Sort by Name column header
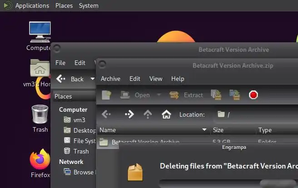This screenshot has height=188, width=298. [x=154, y=130]
